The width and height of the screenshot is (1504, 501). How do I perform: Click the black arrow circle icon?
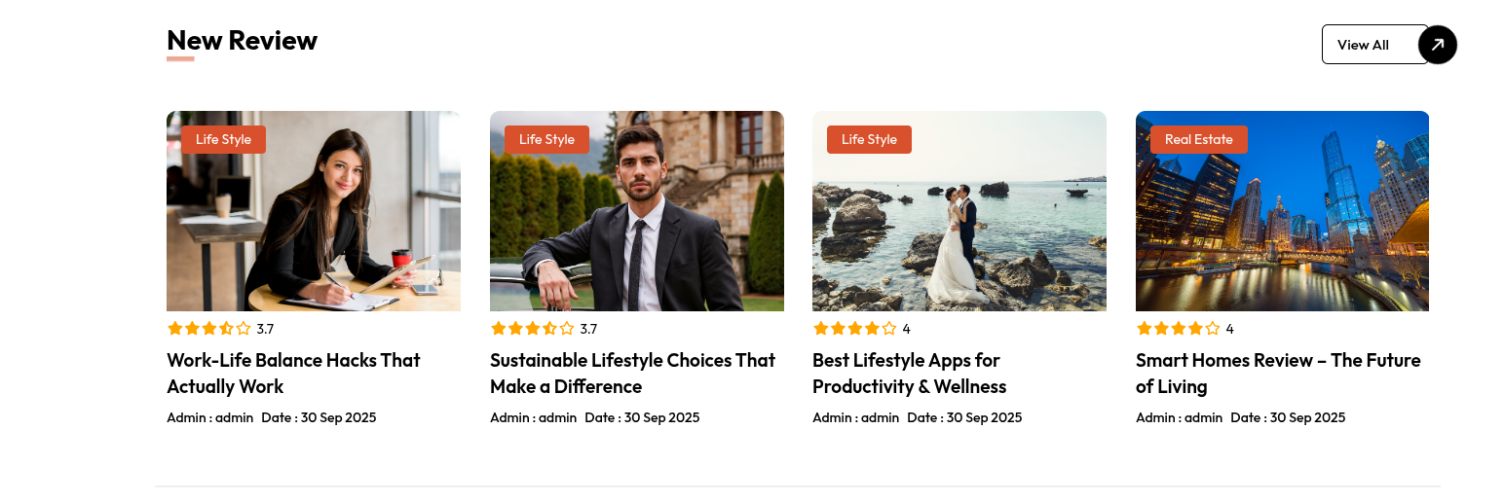click(x=1437, y=45)
